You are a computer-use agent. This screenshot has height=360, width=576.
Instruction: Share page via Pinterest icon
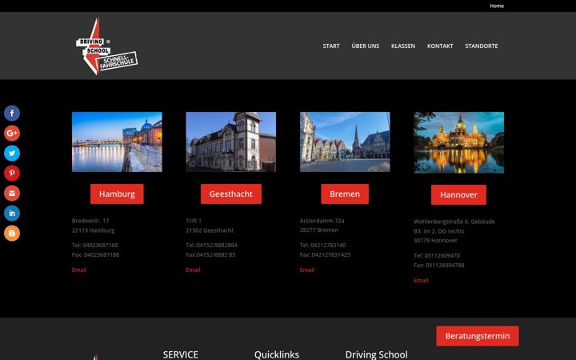click(x=12, y=173)
